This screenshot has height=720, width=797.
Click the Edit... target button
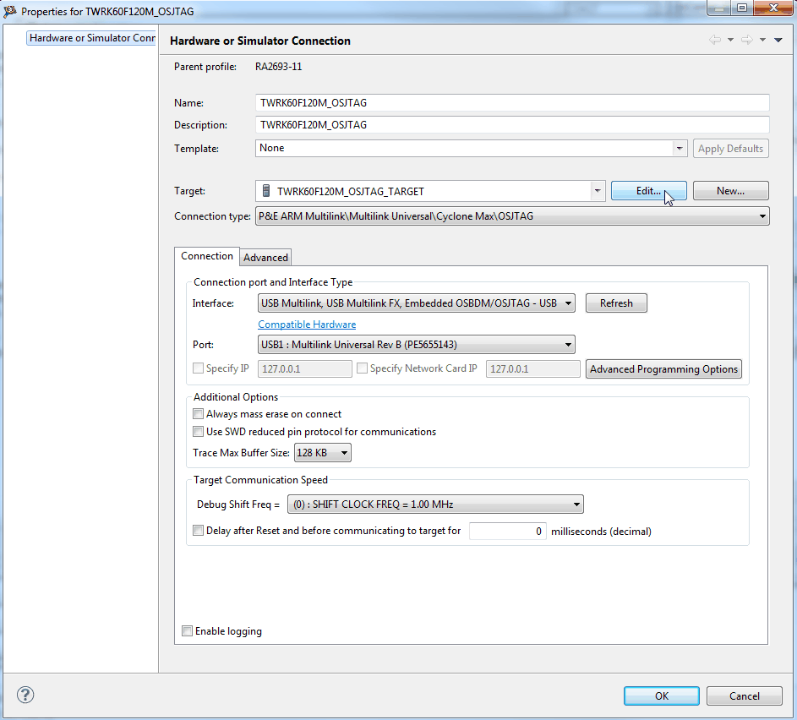(648, 190)
